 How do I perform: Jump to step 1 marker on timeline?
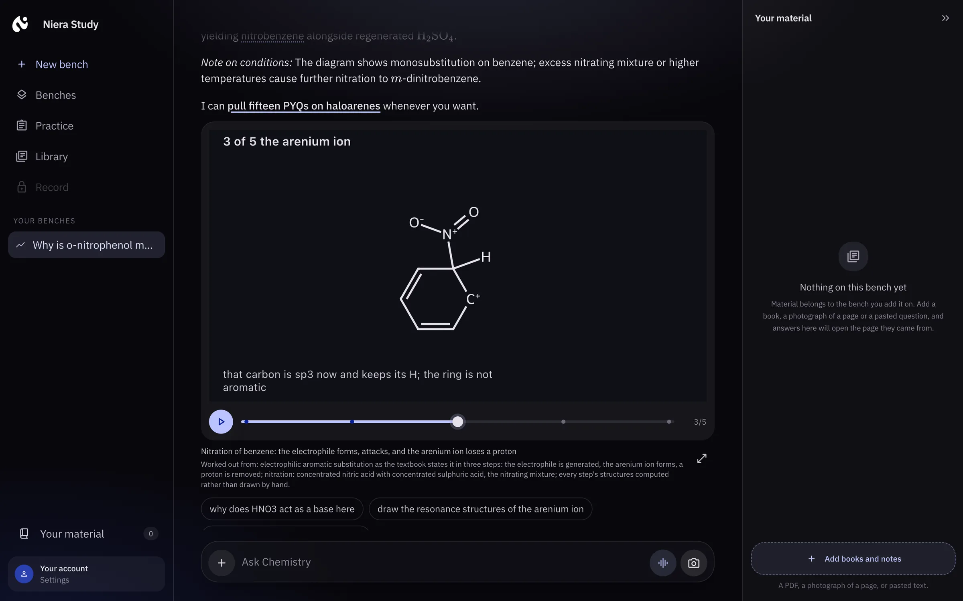tap(247, 422)
